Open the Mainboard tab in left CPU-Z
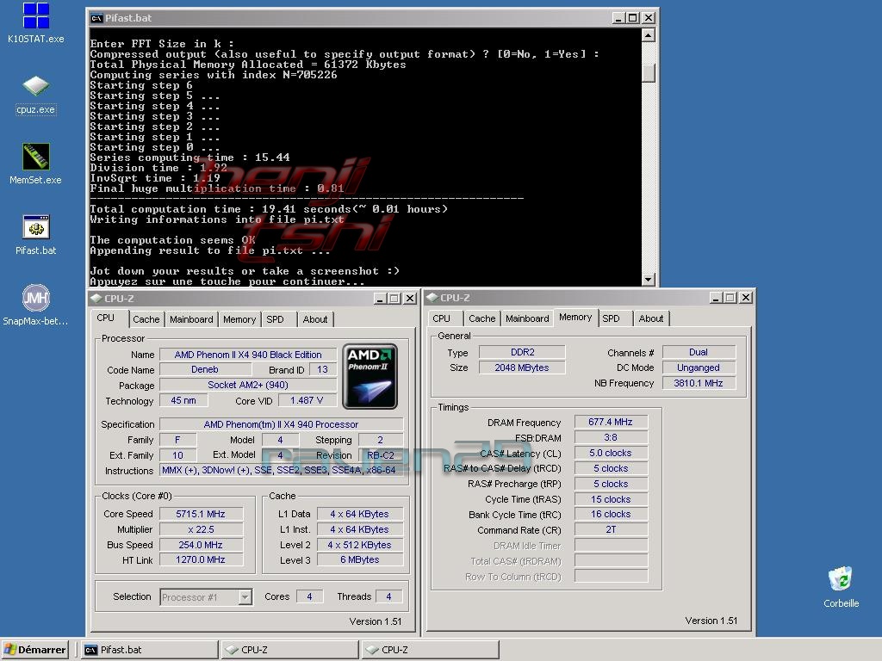The width and height of the screenshot is (882, 661). pos(191,319)
